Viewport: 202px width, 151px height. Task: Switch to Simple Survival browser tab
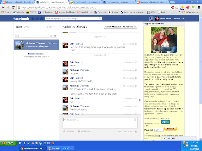point(85,2)
